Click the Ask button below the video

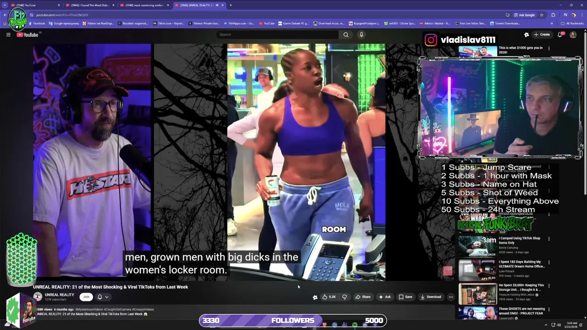[x=384, y=297]
